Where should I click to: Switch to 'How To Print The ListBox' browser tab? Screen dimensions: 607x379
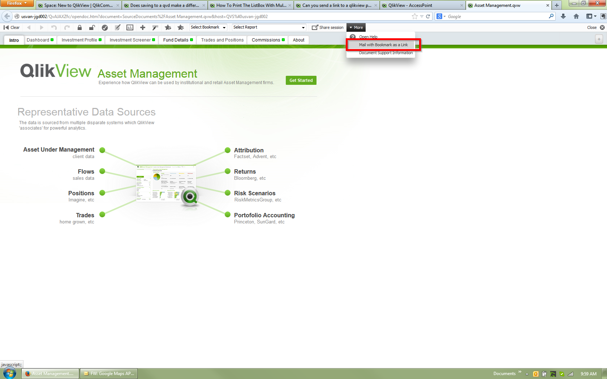click(x=251, y=5)
